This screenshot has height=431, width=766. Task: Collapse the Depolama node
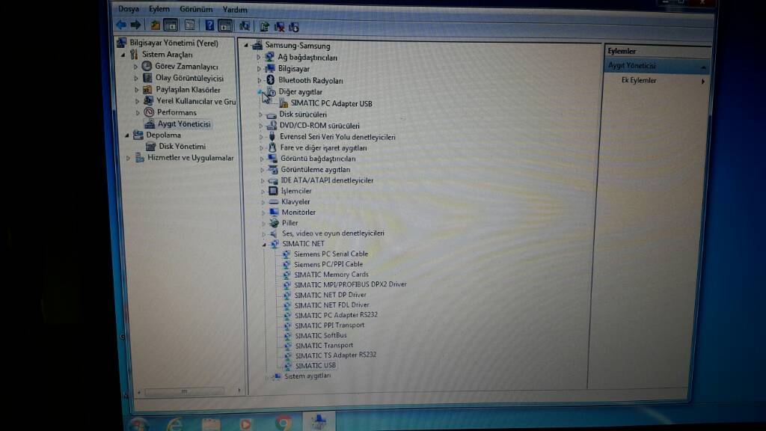127,135
